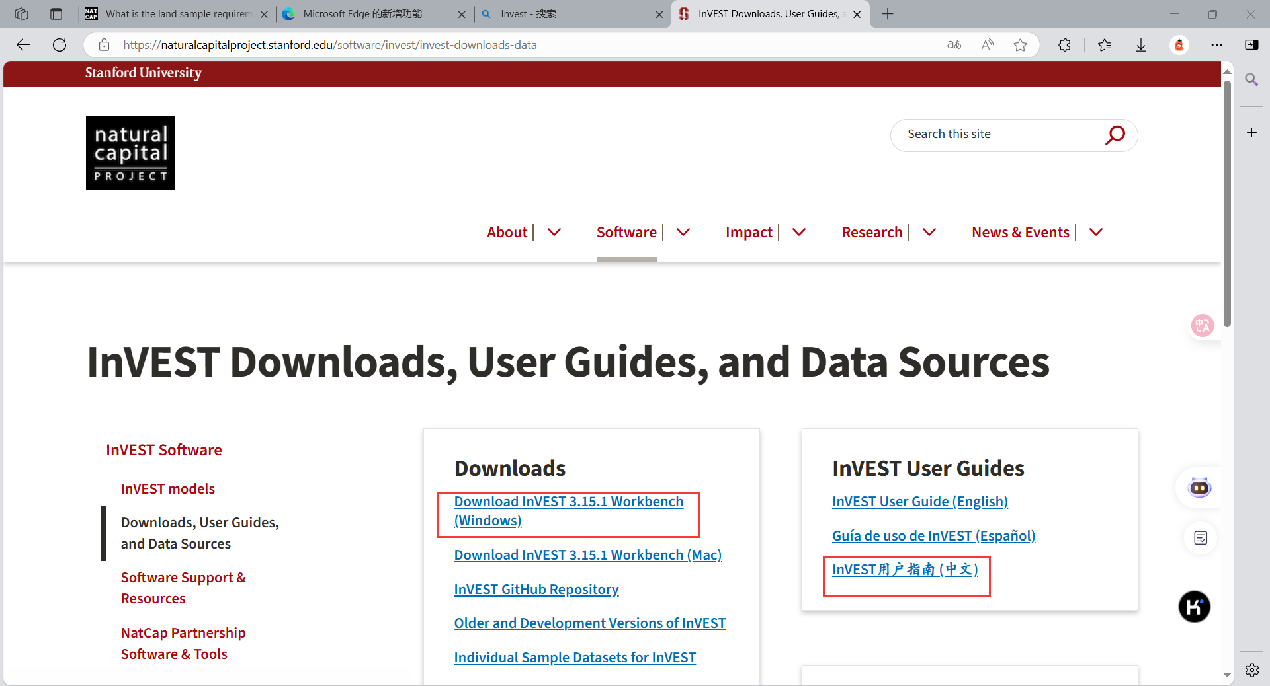Expand the News & Events chevron
Screen dimensions: 1270x686
click(1096, 233)
